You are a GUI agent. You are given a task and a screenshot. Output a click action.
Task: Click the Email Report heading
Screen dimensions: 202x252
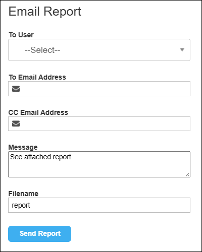[45, 12]
